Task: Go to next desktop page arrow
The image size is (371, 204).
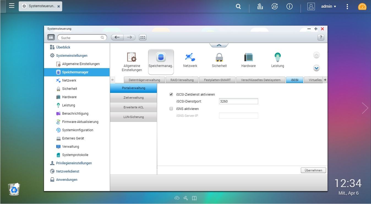Action: [x=365, y=108]
